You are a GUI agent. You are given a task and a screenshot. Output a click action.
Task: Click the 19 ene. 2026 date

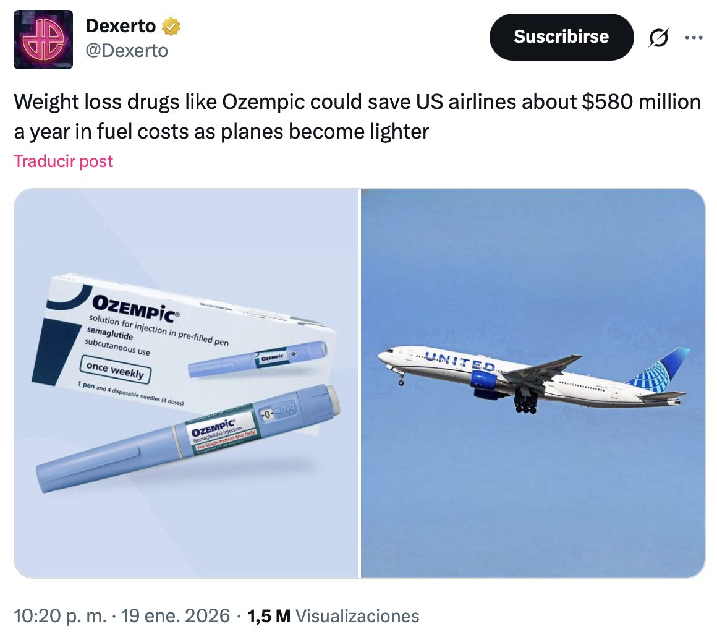click(176, 616)
